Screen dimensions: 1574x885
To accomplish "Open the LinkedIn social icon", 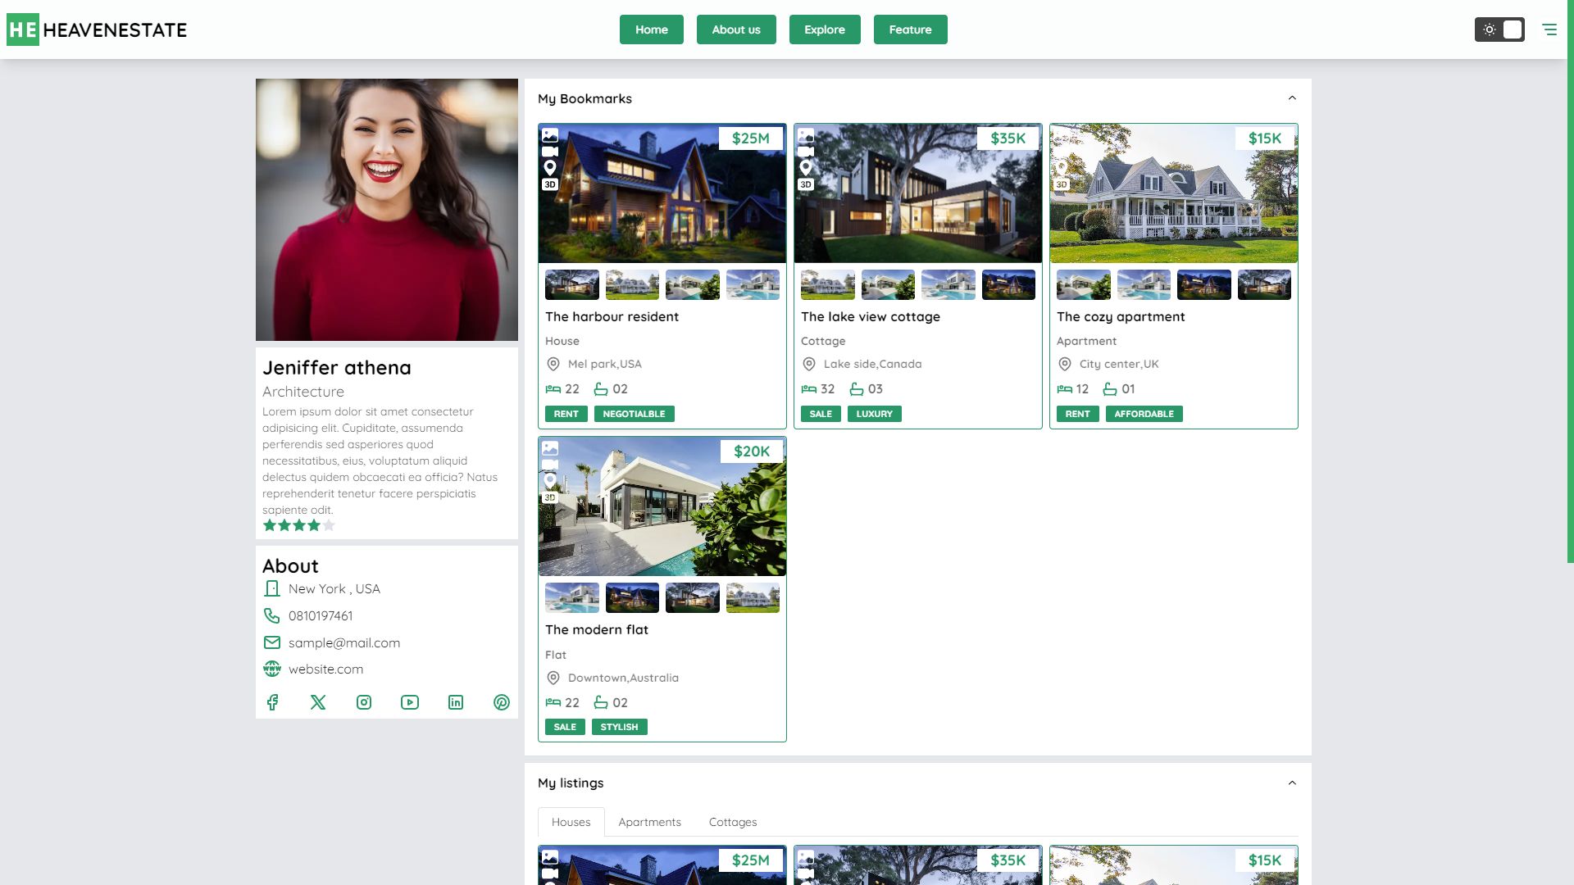I will pyautogui.click(x=456, y=702).
